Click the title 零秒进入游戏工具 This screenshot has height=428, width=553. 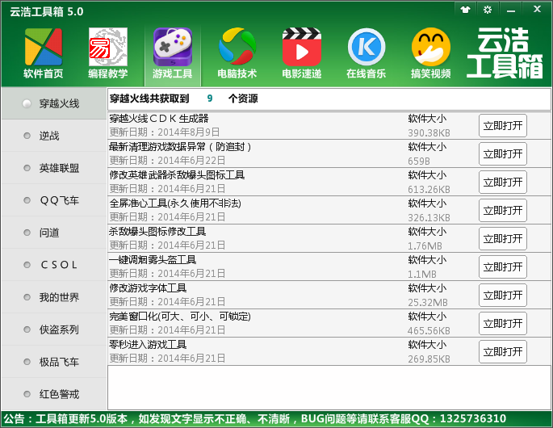tap(148, 344)
